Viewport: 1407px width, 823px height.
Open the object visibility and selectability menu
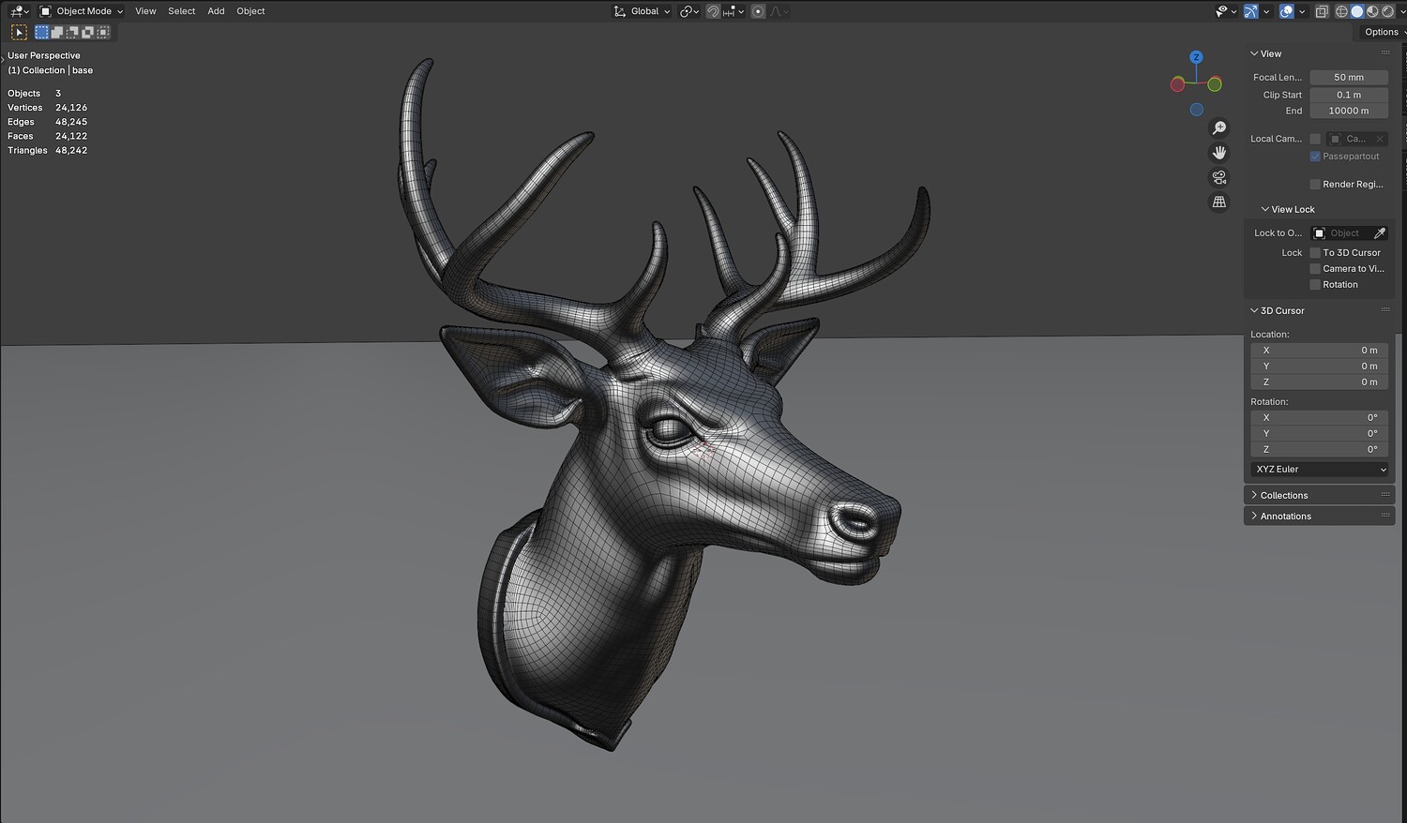(1225, 11)
